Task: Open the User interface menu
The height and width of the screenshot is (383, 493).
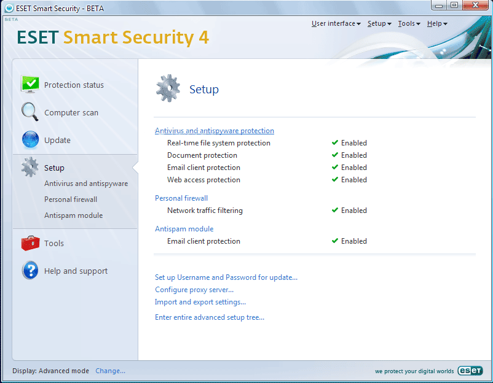Action: tap(336, 23)
